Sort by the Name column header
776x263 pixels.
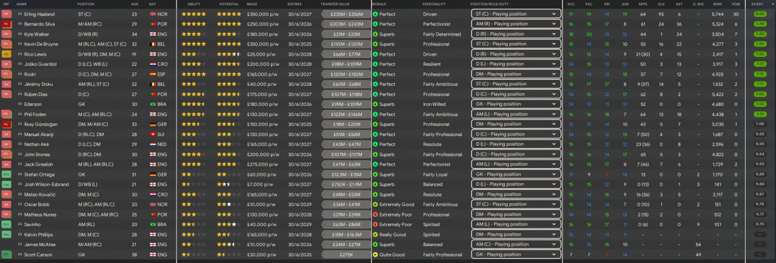(x=22, y=4)
